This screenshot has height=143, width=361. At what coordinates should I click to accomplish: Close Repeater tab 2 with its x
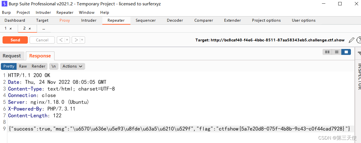click(x=30, y=28)
